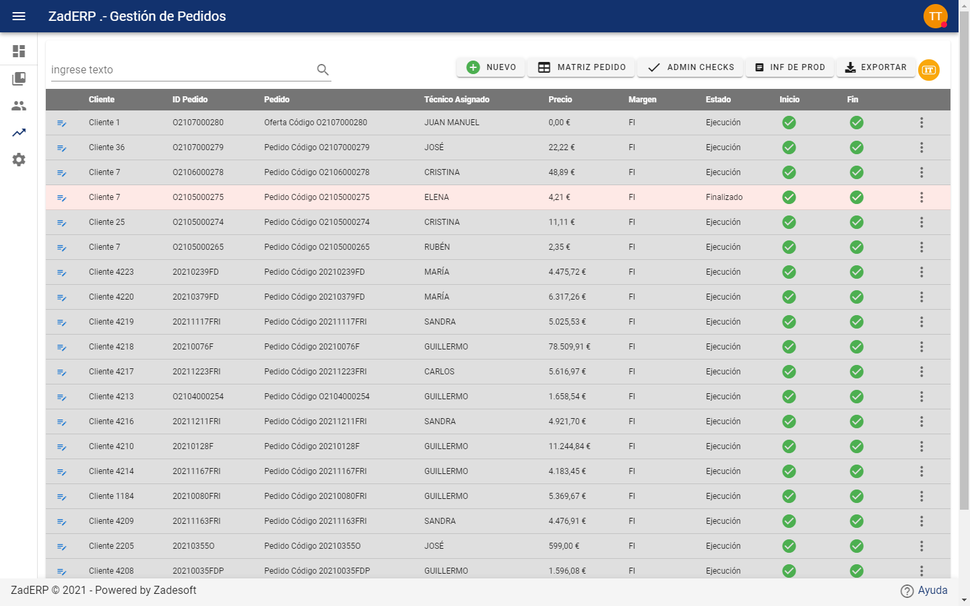
Task: Open more options for order 02107000280
Action: [x=922, y=123]
